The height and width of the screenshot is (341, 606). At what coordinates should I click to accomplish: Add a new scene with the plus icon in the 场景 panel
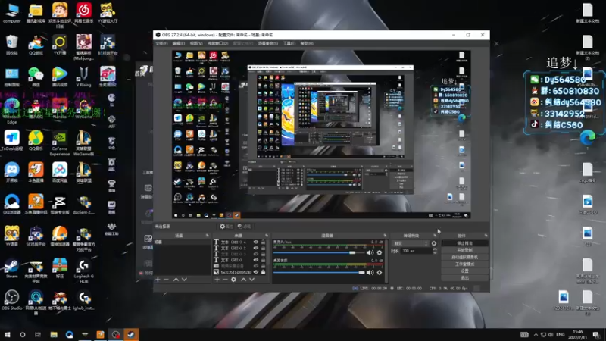tap(158, 279)
